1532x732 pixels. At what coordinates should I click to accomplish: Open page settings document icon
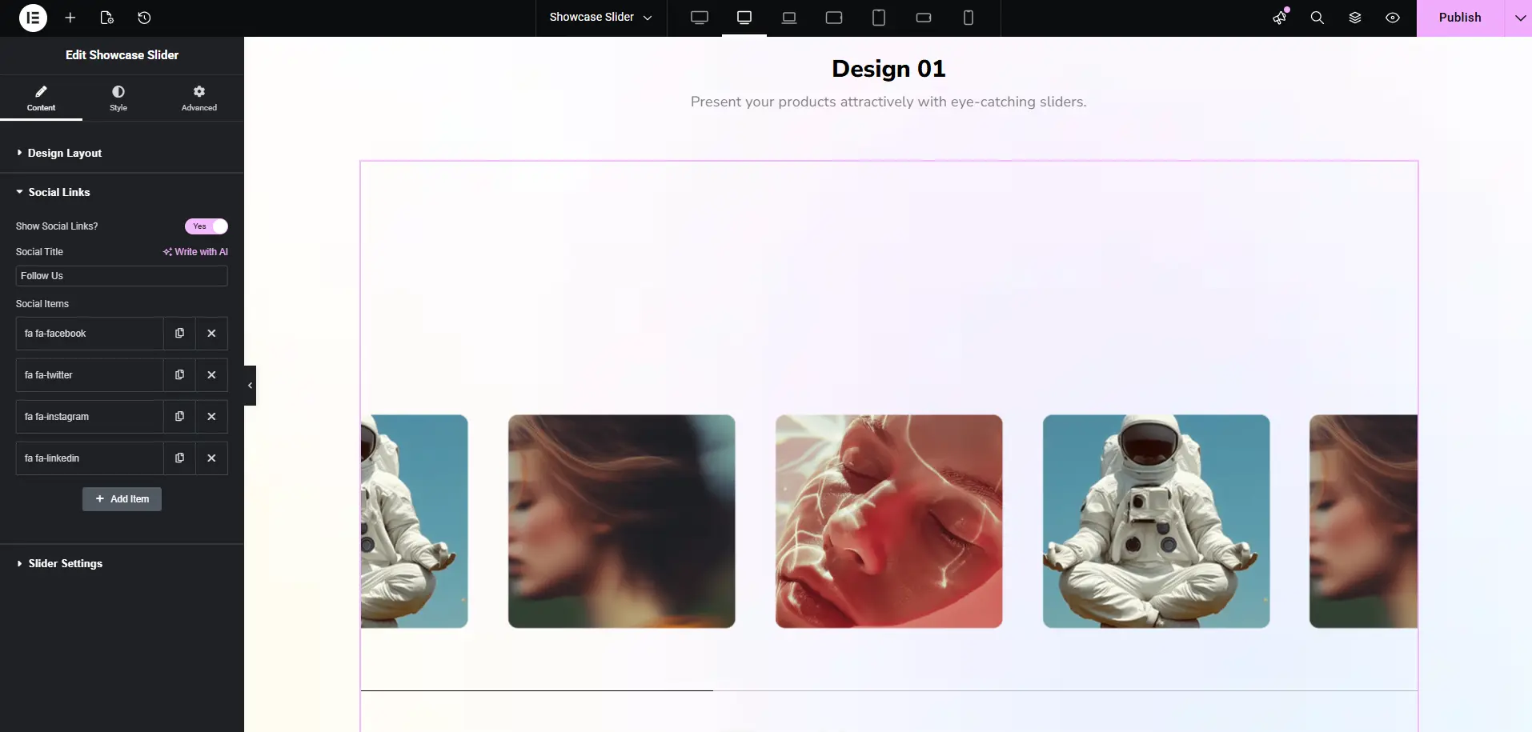pos(107,18)
